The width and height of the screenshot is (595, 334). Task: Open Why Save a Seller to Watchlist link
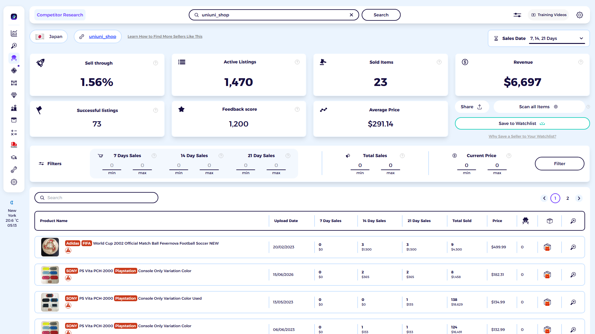click(x=522, y=136)
